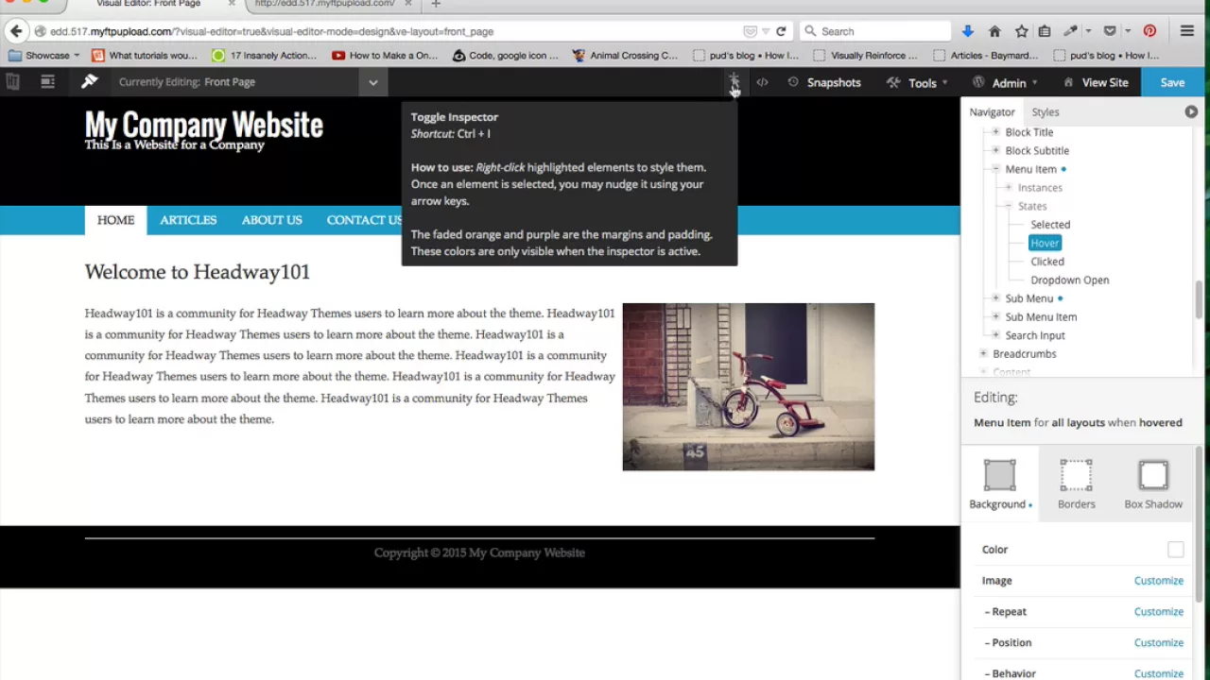The height and width of the screenshot is (680, 1210).
Task: Select the Selected state in navigator
Action: pos(1050,225)
